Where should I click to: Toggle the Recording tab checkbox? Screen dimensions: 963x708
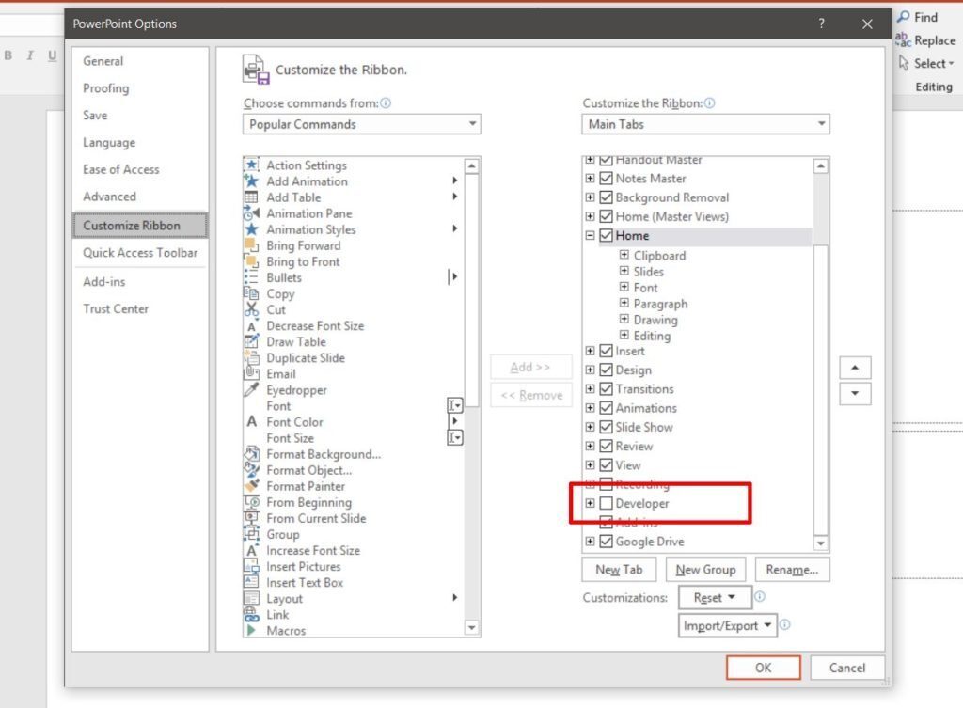[607, 484]
